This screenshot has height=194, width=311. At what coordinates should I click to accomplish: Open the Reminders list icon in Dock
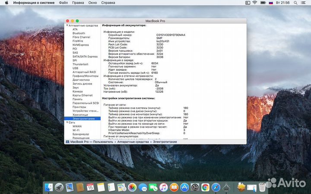click(x=111, y=187)
